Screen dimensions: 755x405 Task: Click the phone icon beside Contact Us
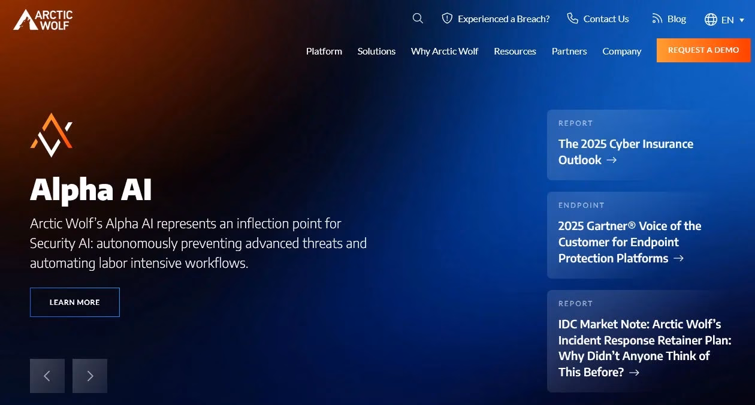pos(572,19)
